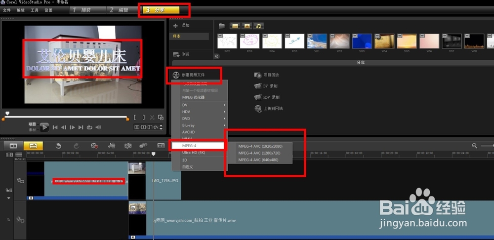Open the 工具 menu
Viewport: 494px width, 240px height.
click(35, 10)
